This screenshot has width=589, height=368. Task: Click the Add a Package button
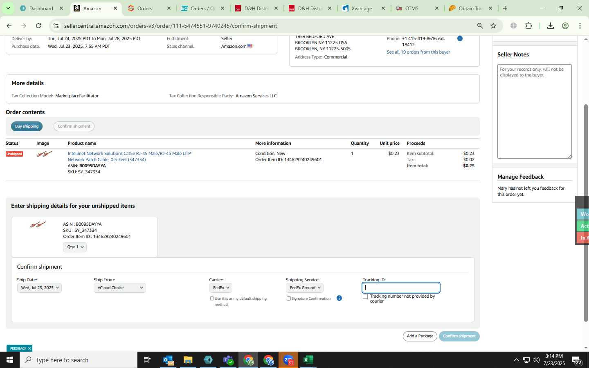point(420,336)
